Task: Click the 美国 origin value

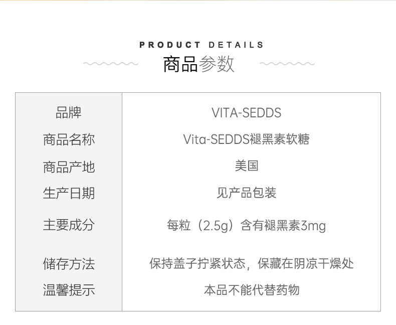Action: [246, 166]
